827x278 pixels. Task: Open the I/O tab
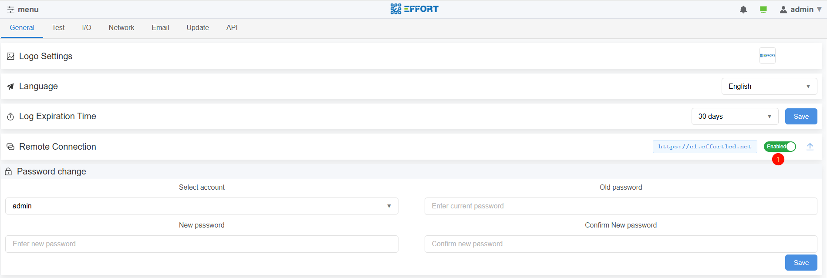(87, 28)
